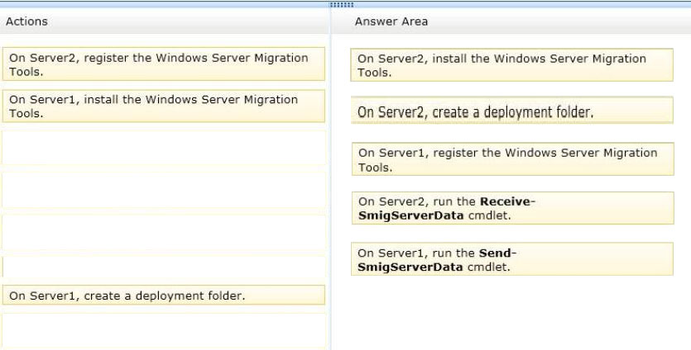This screenshot has height=350, width=691.
Task: Click 'On Server2, create a deployment folder' answer
Action: [511, 111]
